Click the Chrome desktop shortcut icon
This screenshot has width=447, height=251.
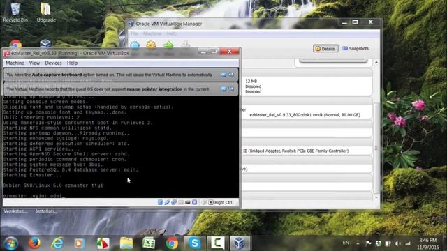pos(15,44)
